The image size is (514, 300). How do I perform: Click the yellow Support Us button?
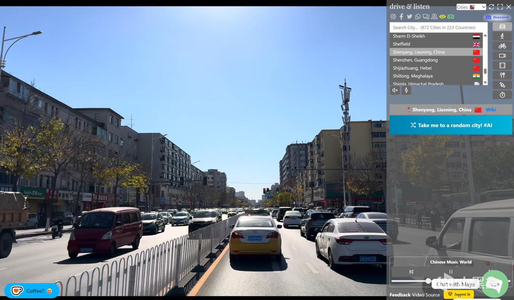pyautogui.click(x=459, y=294)
